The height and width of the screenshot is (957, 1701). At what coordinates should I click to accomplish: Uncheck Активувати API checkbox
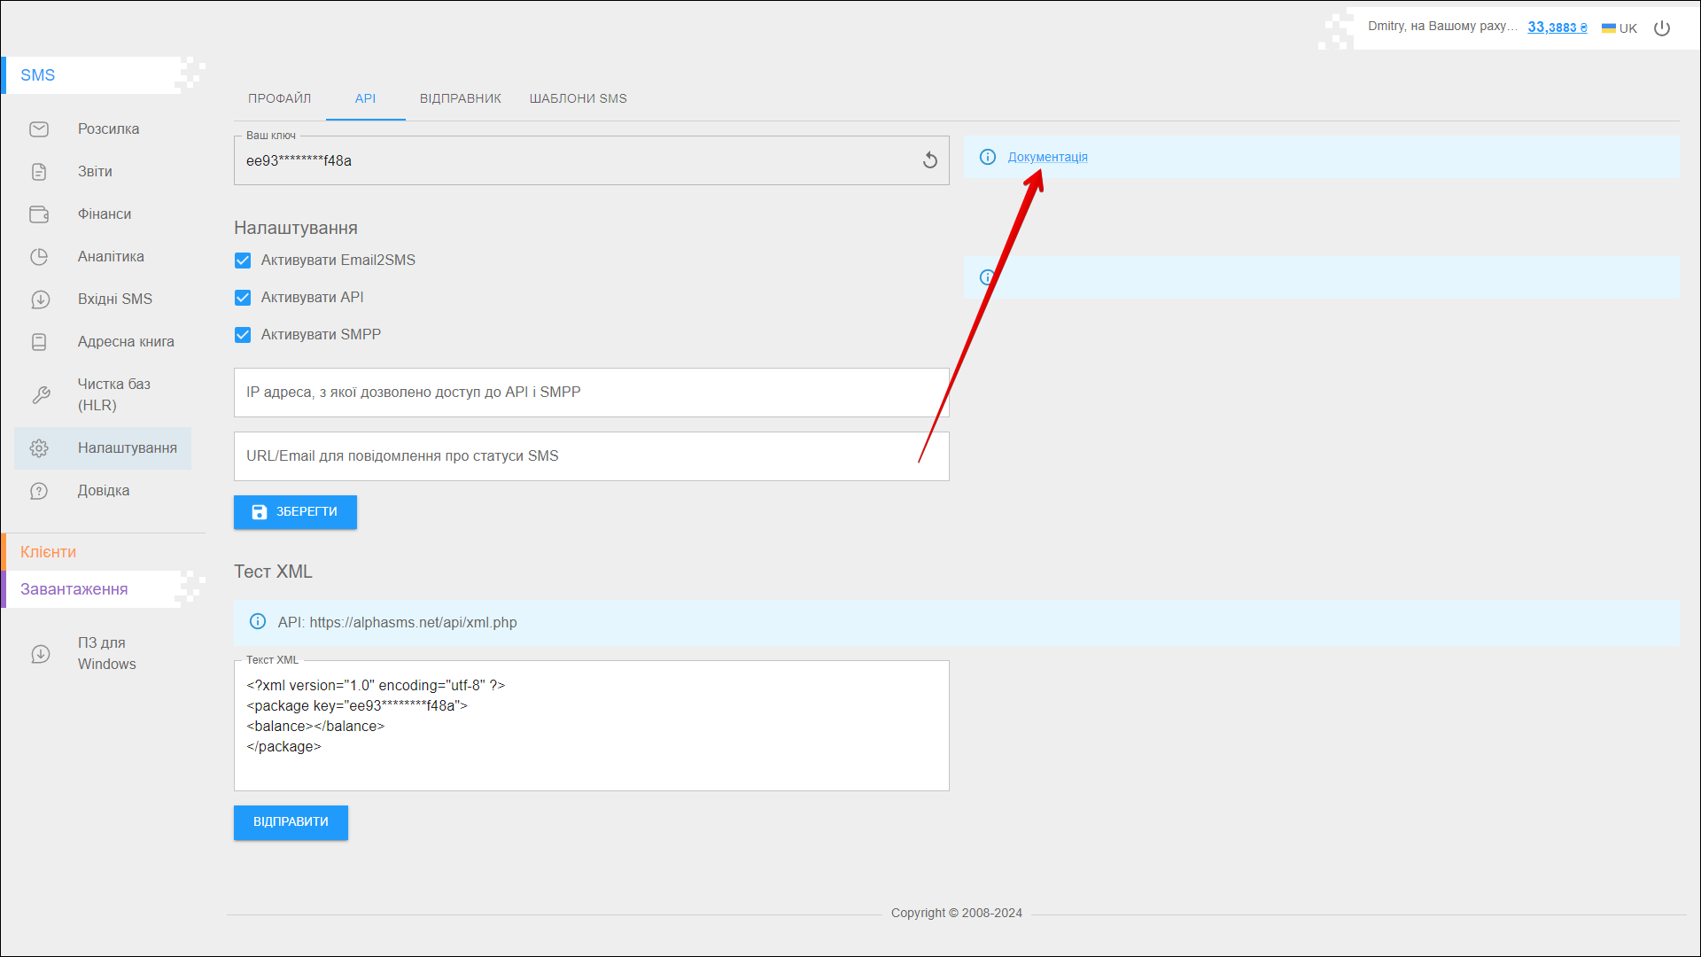pyautogui.click(x=243, y=298)
